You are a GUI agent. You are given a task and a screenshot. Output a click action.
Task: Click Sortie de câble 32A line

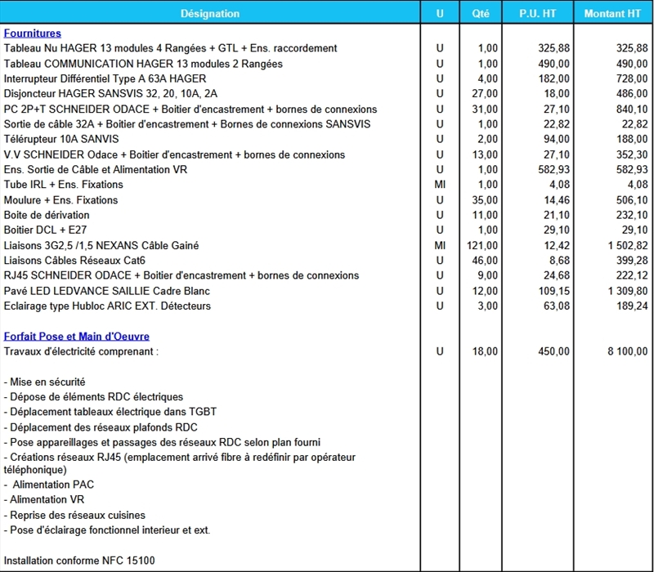point(187,124)
